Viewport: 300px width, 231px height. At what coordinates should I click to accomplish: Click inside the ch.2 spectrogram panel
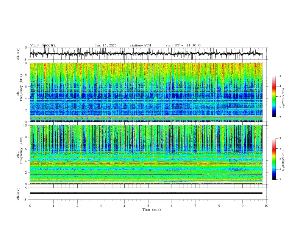coord(146,155)
